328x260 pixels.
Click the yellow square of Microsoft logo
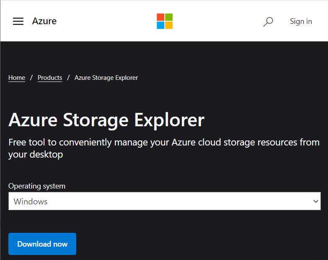coord(169,25)
